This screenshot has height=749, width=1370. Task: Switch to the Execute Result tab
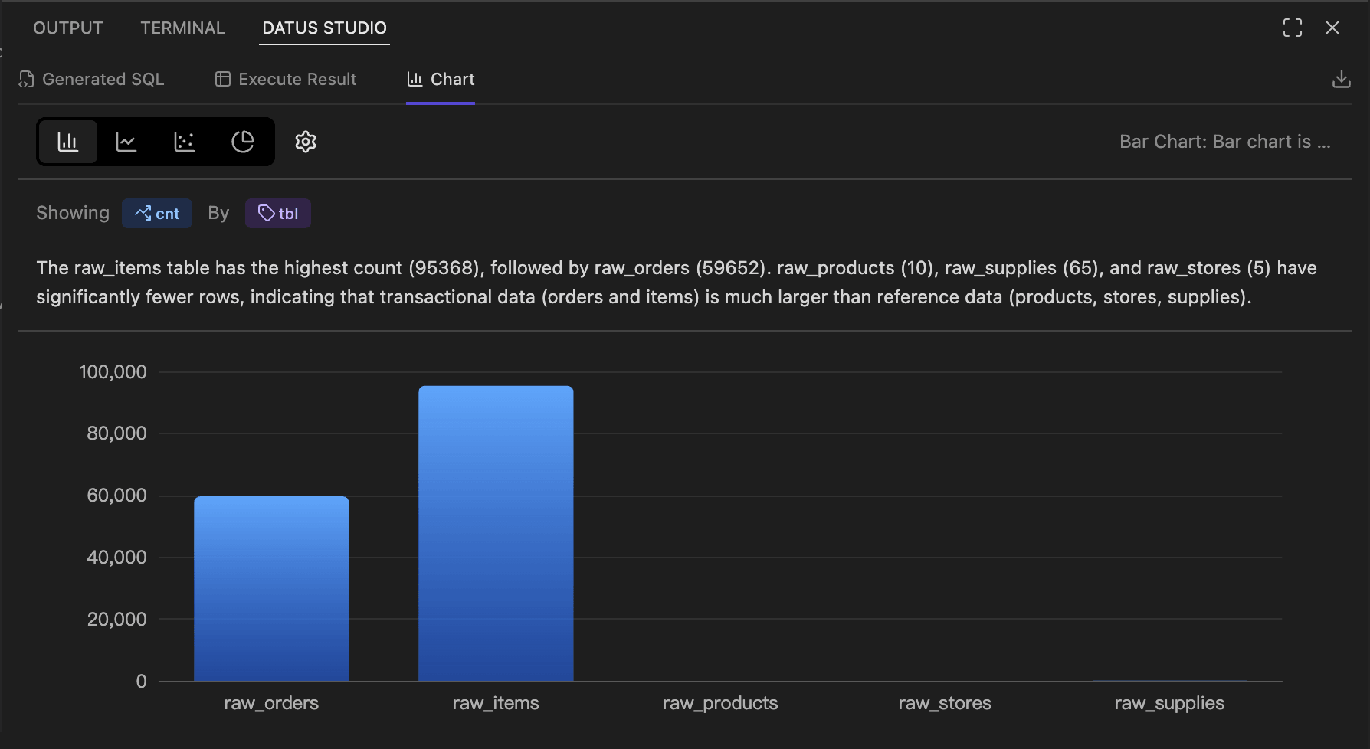pyautogui.click(x=286, y=79)
